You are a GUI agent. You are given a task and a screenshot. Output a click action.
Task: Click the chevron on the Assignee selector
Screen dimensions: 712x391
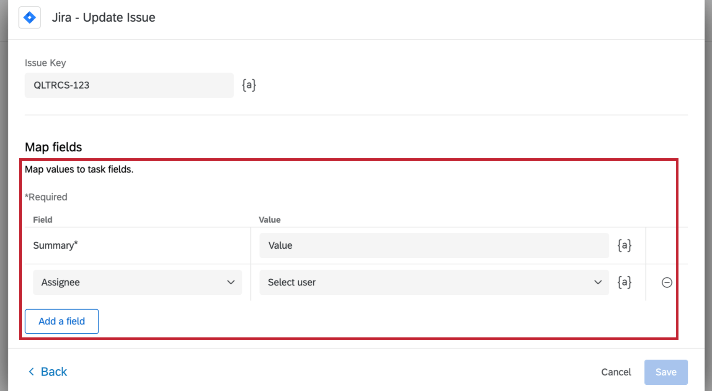click(231, 282)
